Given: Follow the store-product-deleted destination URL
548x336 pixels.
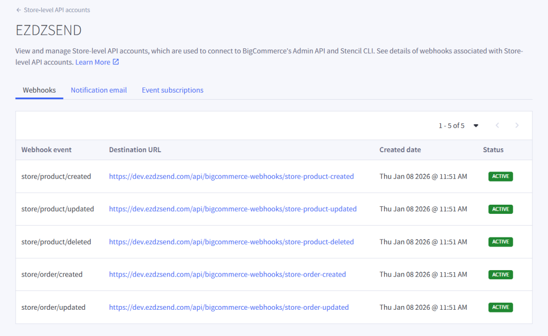Looking at the screenshot, I should tap(231, 242).
